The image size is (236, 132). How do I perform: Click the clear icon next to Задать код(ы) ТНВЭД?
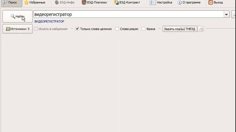[x=201, y=29]
